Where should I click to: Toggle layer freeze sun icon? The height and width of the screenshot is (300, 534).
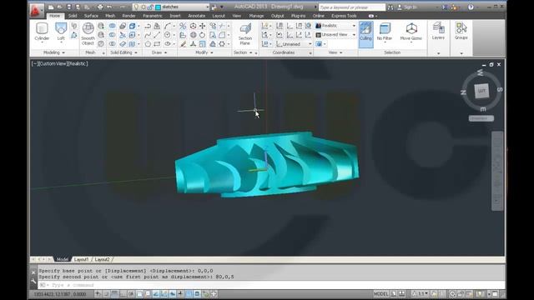(144, 7)
